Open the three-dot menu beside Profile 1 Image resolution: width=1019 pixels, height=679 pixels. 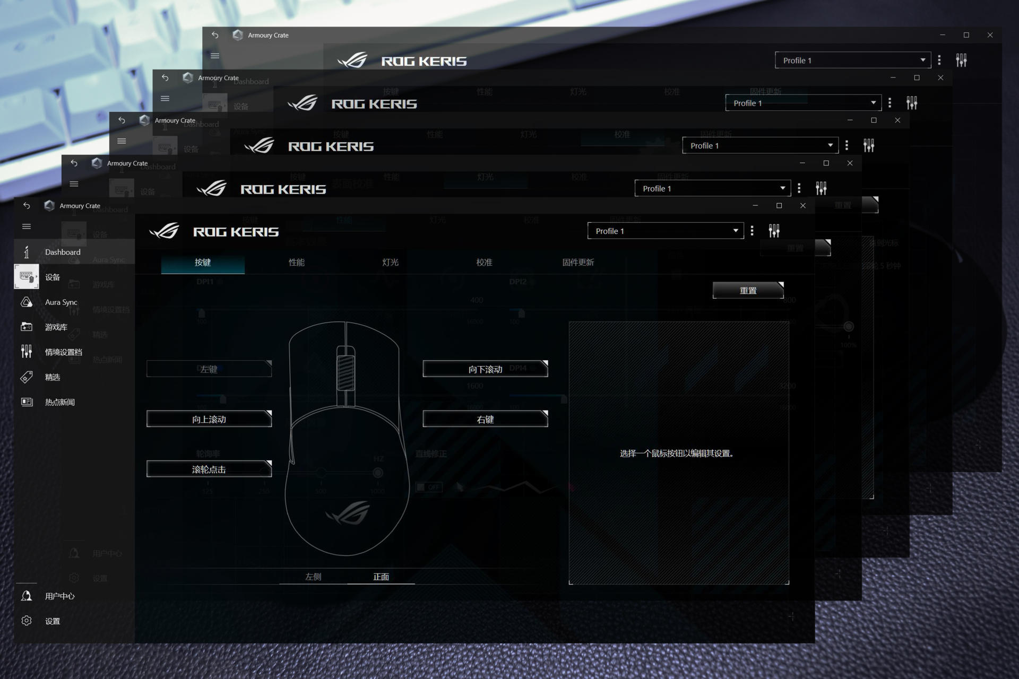[752, 231]
